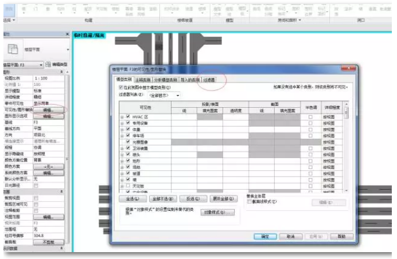This screenshot has width=397, height=259.
Task: Expand the HVAC 区 category tree node
Action: pyautogui.click(x=122, y=117)
